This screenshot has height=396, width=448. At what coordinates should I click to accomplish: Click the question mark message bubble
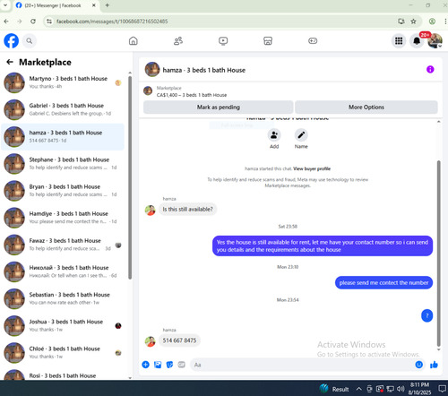click(x=427, y=315)
